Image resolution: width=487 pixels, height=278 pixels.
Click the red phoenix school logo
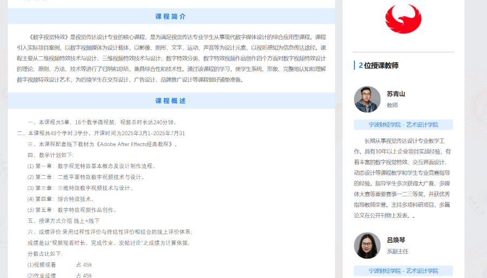403,19
